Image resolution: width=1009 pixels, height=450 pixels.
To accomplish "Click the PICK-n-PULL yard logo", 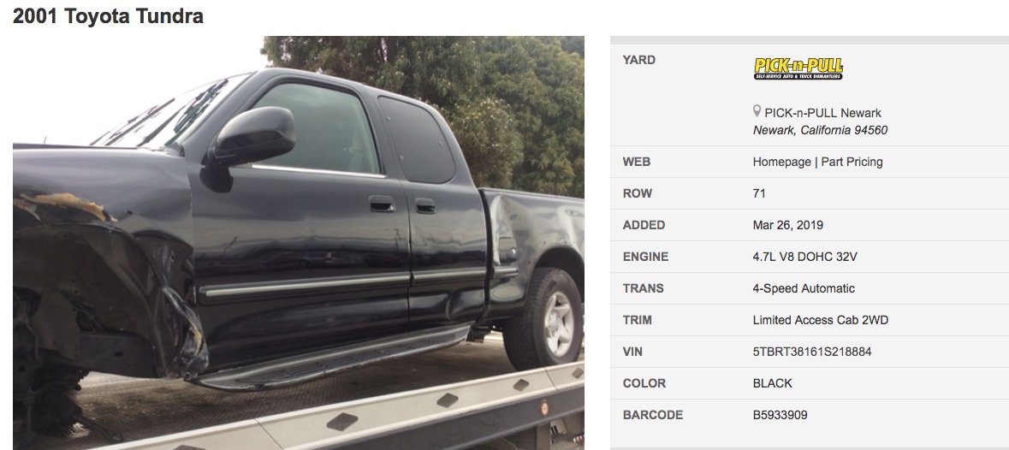I will (798, 68).
